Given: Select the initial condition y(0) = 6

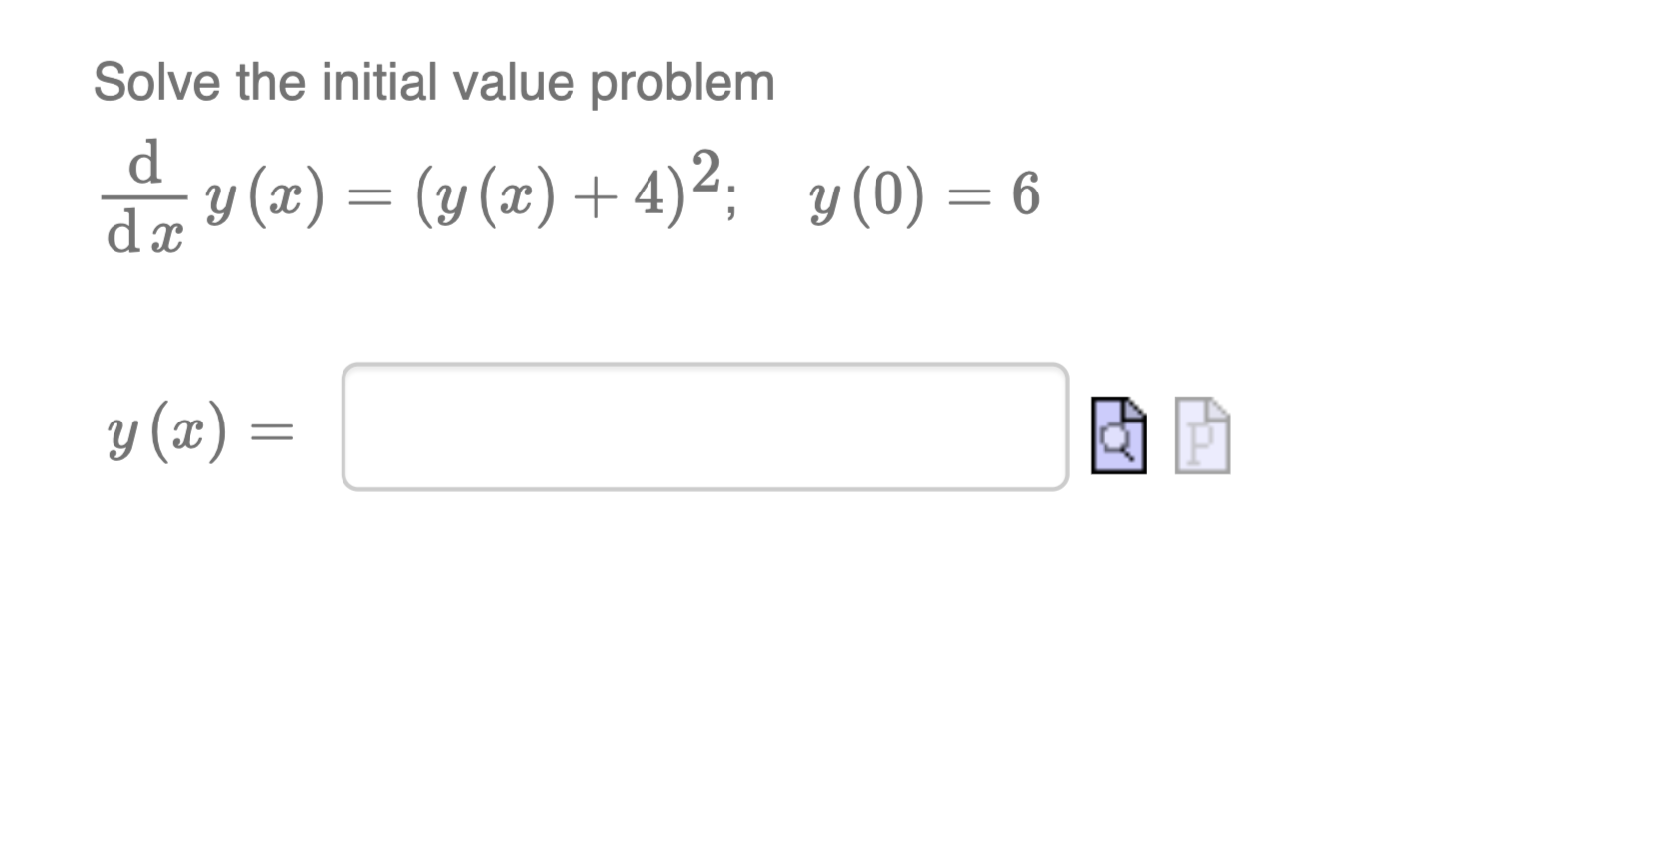Looking at the screenshot, I should tap(924, 195).
